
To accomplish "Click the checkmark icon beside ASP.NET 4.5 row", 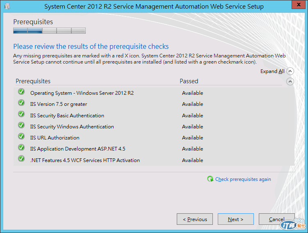I will 21,148.
